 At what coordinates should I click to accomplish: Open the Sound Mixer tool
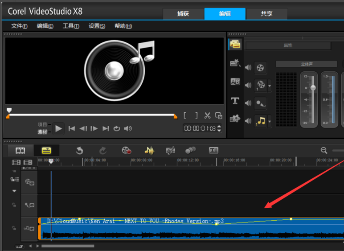[149, 151]
